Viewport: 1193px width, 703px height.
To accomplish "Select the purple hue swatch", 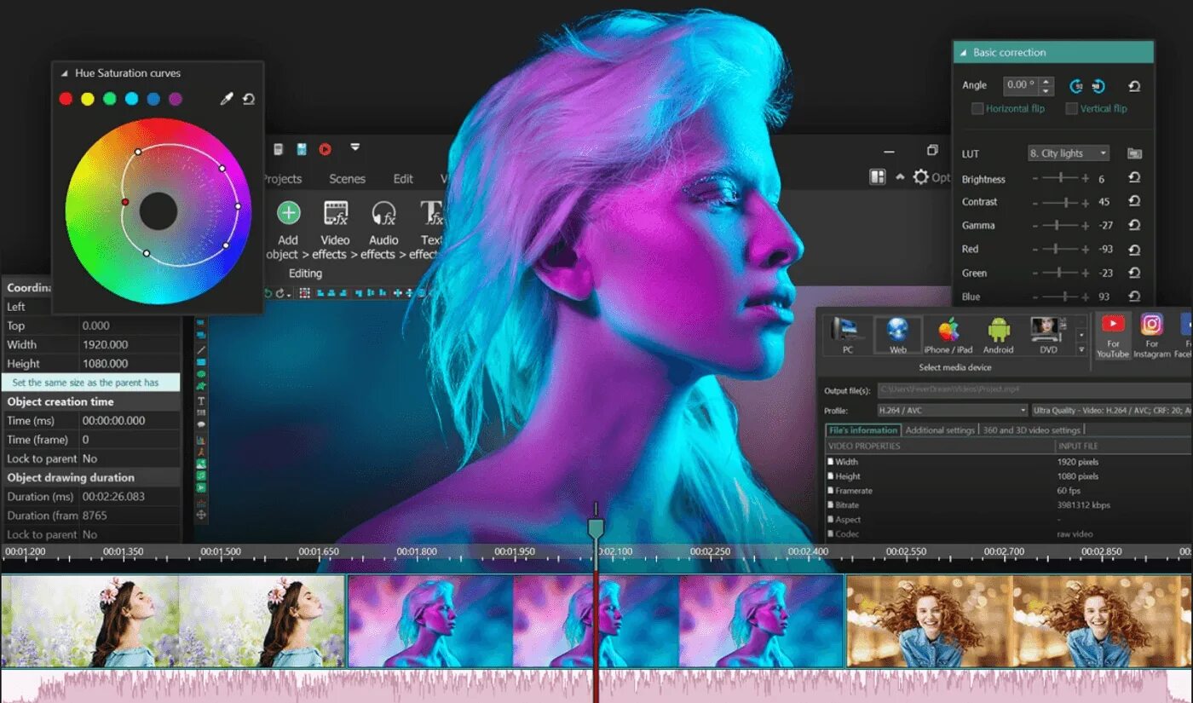I will pyautogui.click(x=176, y=99).
